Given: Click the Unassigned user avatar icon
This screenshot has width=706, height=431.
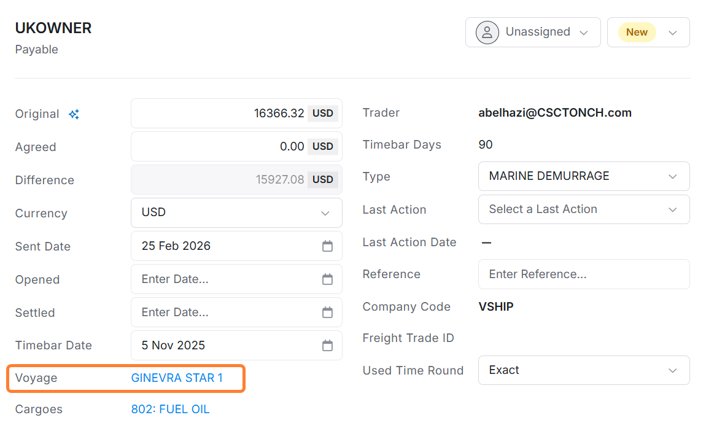Looking at the screenshot, I should click(487, 32).
